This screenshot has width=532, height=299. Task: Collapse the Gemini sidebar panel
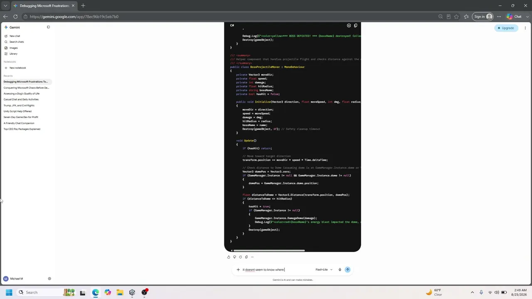pyautogui.click(x=48, y=27)
